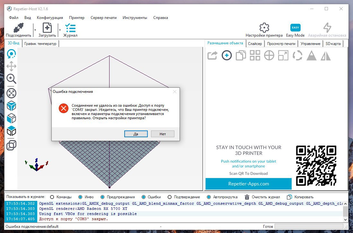Viewport: 353px width, 233px height.
Task: Switch to the SD-карта tab
Action: click(333, 44)
